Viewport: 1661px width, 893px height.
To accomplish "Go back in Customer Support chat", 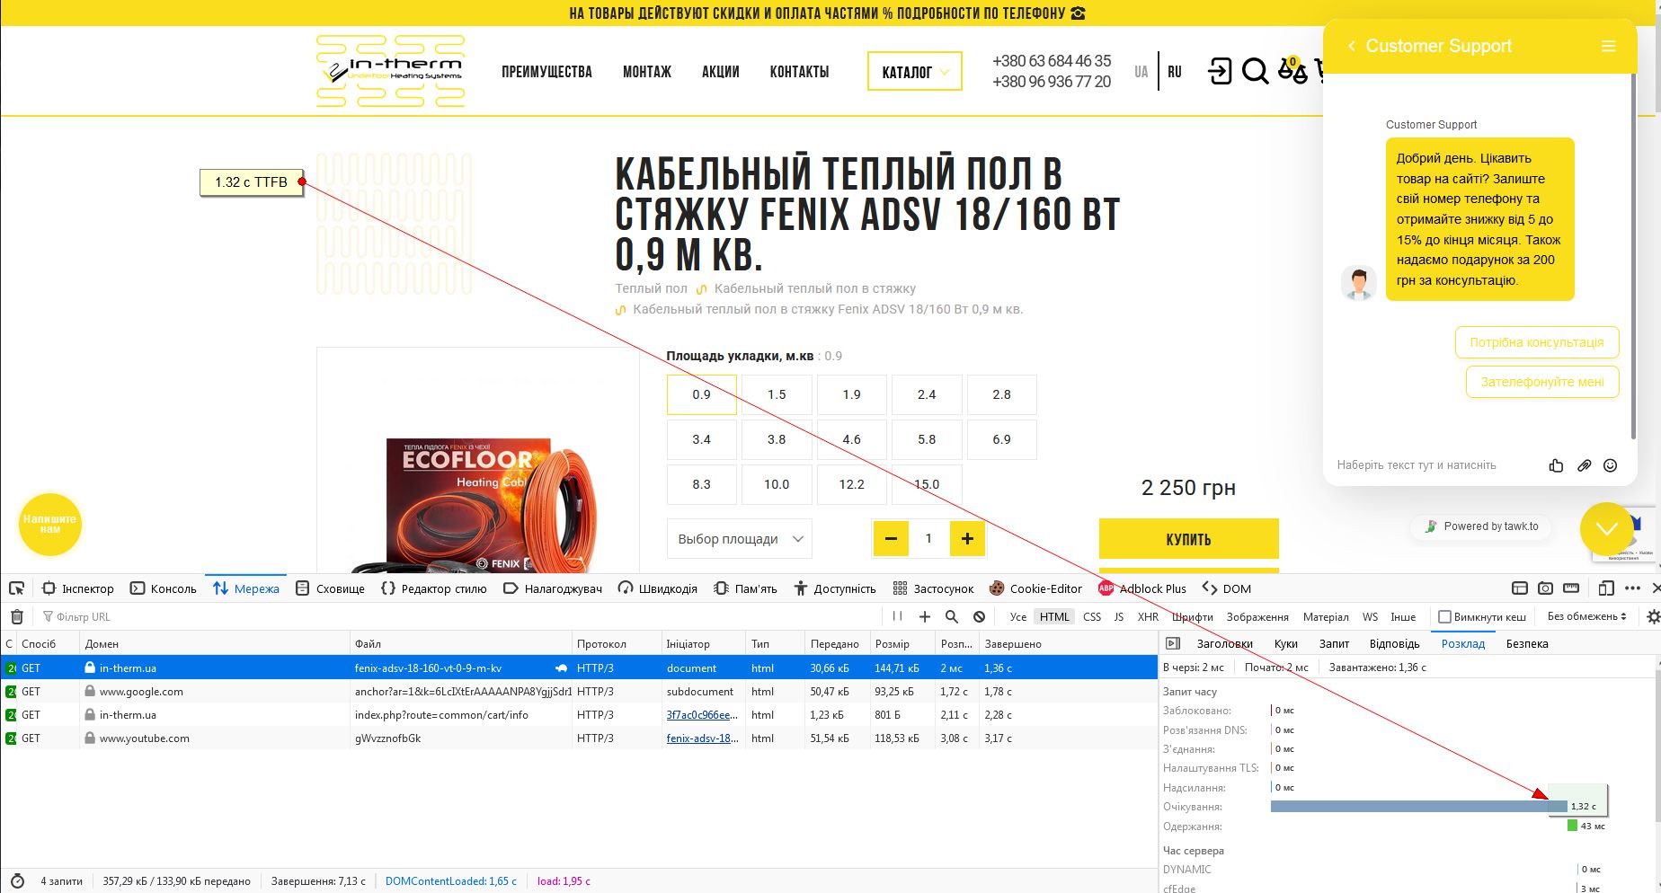I will [1351, 46].
